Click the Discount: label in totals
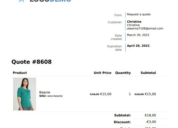 (122, 122)
